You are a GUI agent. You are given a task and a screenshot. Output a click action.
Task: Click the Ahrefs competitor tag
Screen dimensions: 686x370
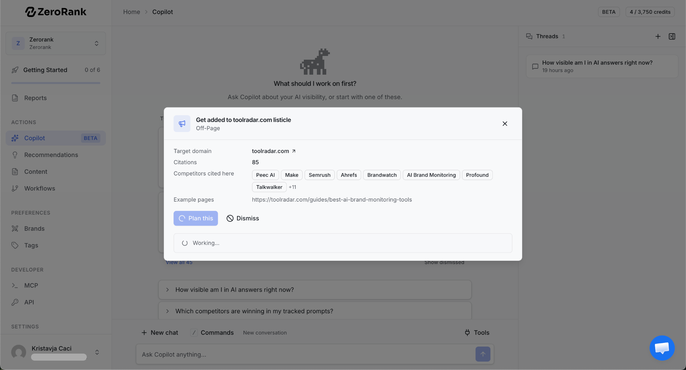point(349,175)
